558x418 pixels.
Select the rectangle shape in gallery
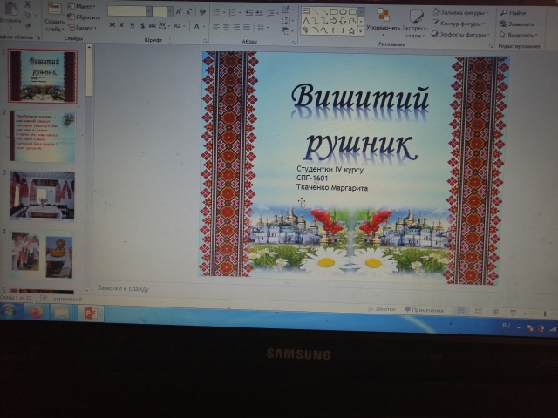333,11
